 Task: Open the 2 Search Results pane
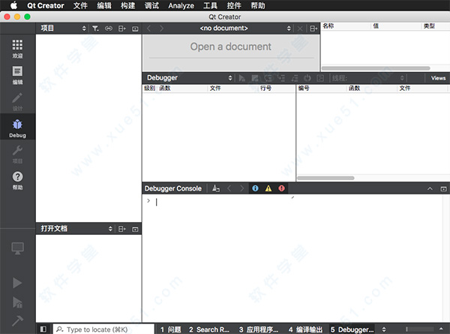209,329
